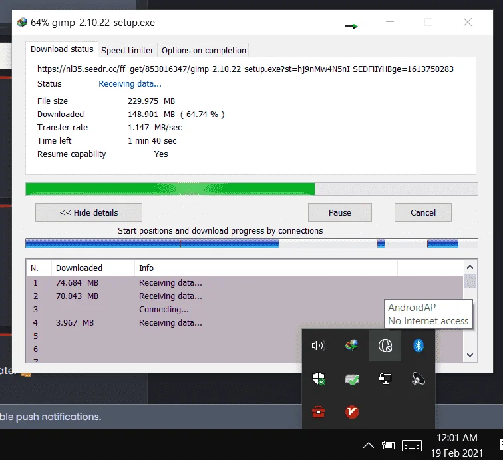The image size is (503, 460).
Task: Open the display monitor tray icon
Action: click(x=385, y=379)
